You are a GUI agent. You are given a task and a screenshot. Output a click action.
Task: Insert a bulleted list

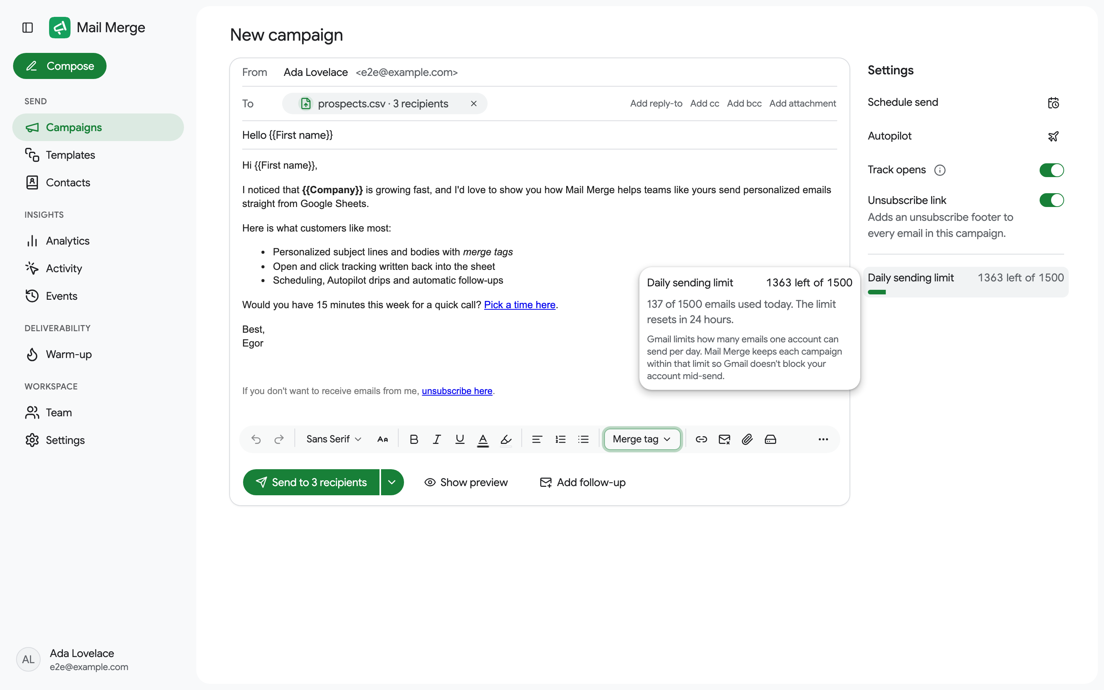click(x=583, y=439)
